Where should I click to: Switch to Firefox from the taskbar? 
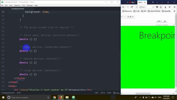tap(61, 97)
